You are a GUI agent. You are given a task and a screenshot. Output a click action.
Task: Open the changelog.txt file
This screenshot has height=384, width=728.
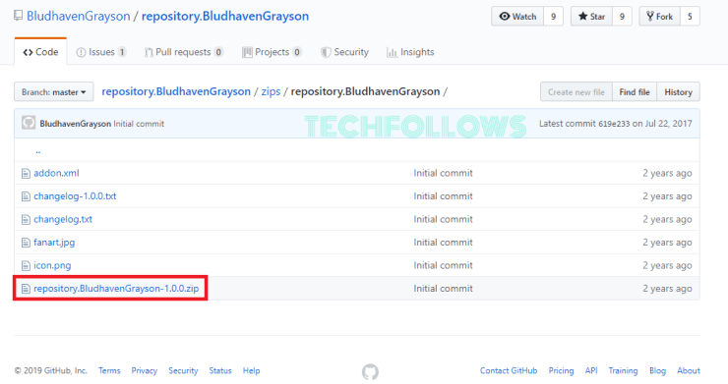(63, 219)
